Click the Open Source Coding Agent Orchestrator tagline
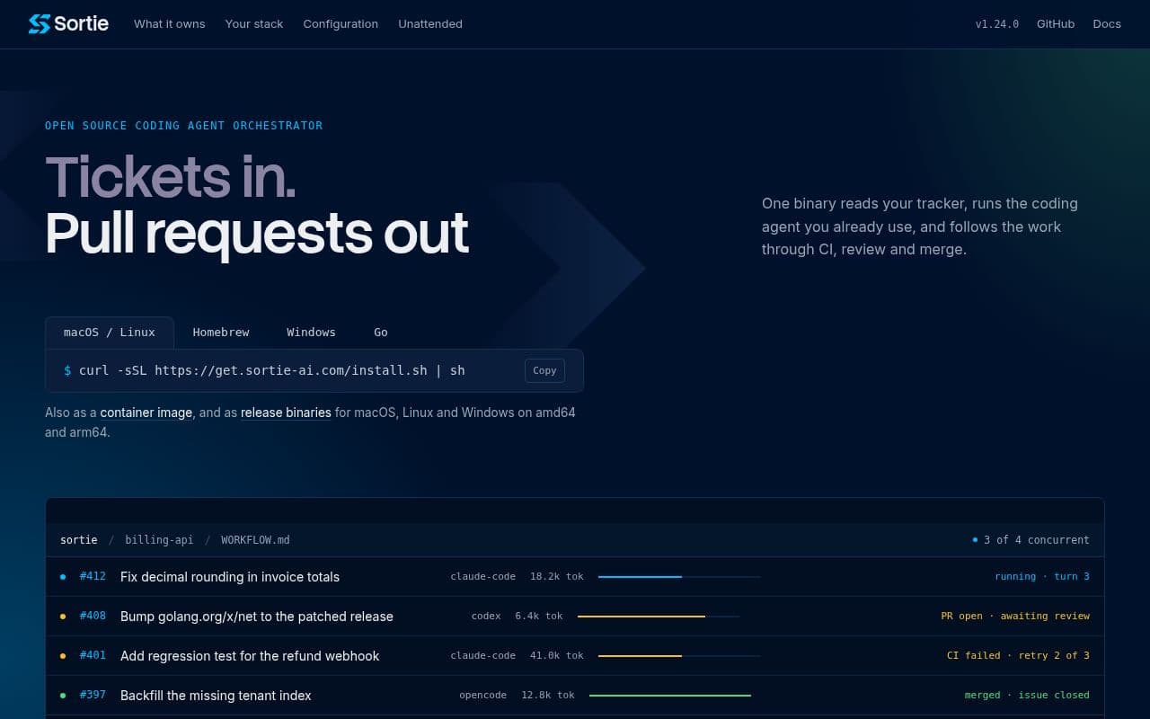Viewport: 1150px width, 719px height. tap(184, 126)
